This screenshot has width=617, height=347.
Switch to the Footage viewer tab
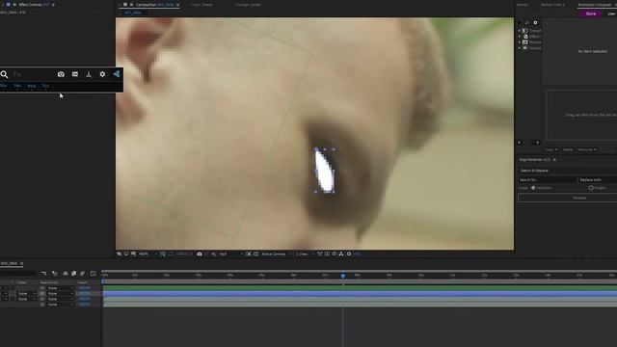coord(249,5)
